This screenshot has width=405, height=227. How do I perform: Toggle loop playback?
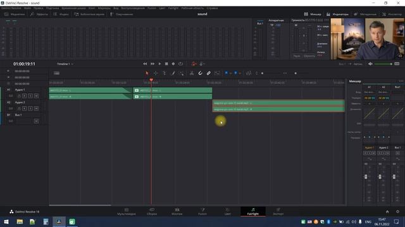(180, 64)
